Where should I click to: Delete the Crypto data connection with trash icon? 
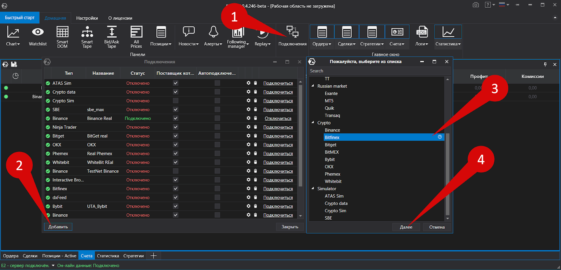[256, 92]
